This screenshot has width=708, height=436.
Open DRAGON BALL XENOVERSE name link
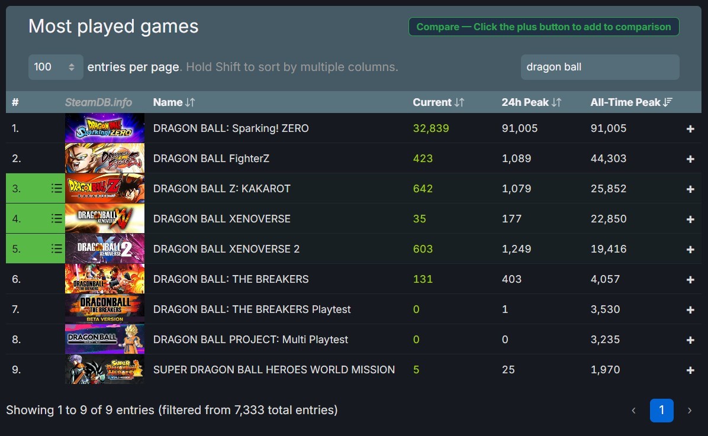click(x=222, y=219)
